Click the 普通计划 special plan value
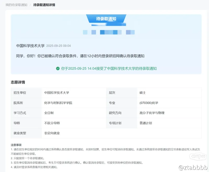 click(146, 123)
